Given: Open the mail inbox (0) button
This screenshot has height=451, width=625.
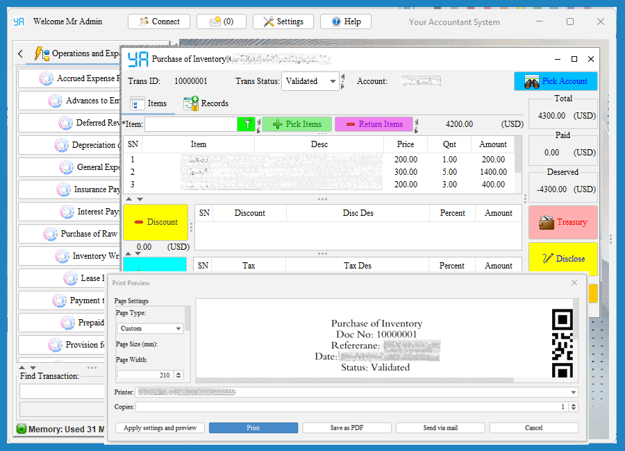Looking at the screenshot, I should (x=222, y=22).
